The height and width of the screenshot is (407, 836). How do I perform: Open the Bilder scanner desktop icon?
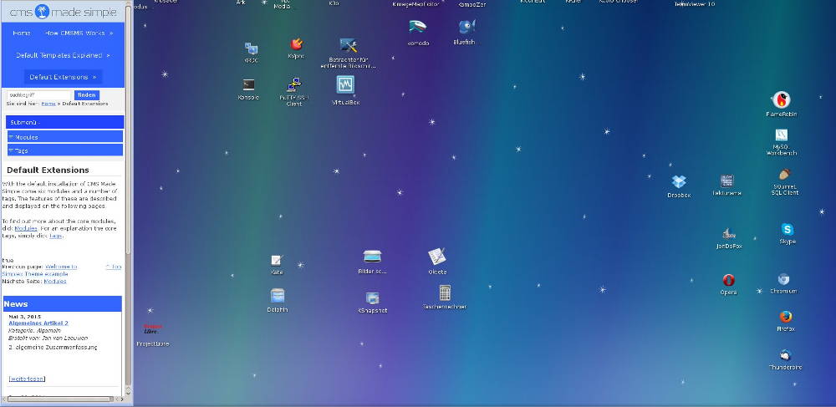point(372,257)
